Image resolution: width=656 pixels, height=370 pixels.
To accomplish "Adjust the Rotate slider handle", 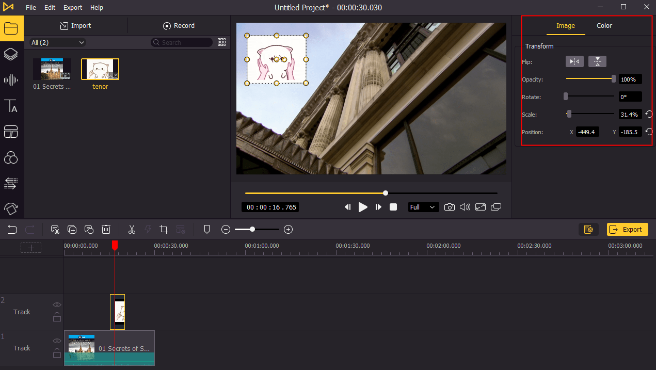I will [566, 96].
